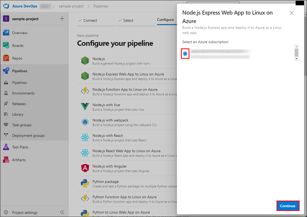307x217 pixels.
Task: Collapse the sidebar with double chevron
Action: tap(62, 212)
